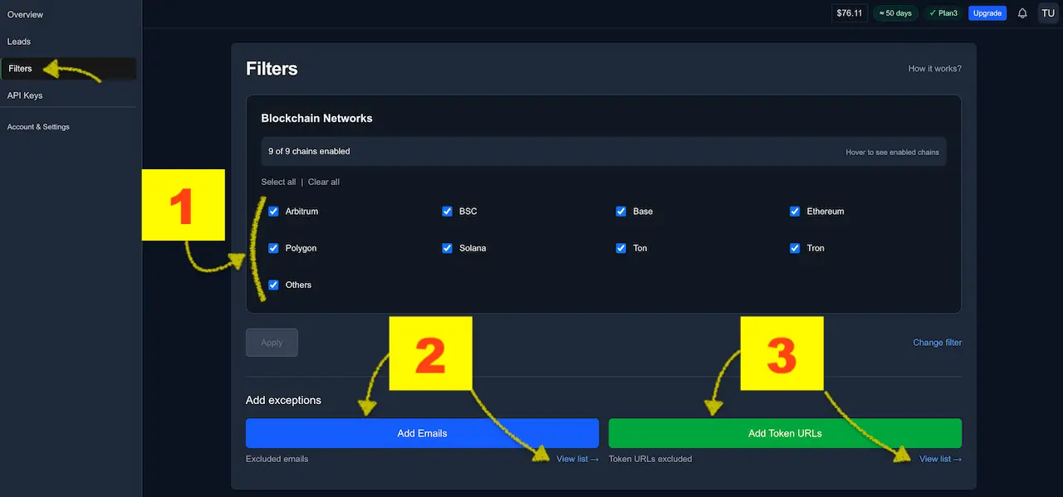
Task: Open Account & Settings
Action: tap(38, 126)
